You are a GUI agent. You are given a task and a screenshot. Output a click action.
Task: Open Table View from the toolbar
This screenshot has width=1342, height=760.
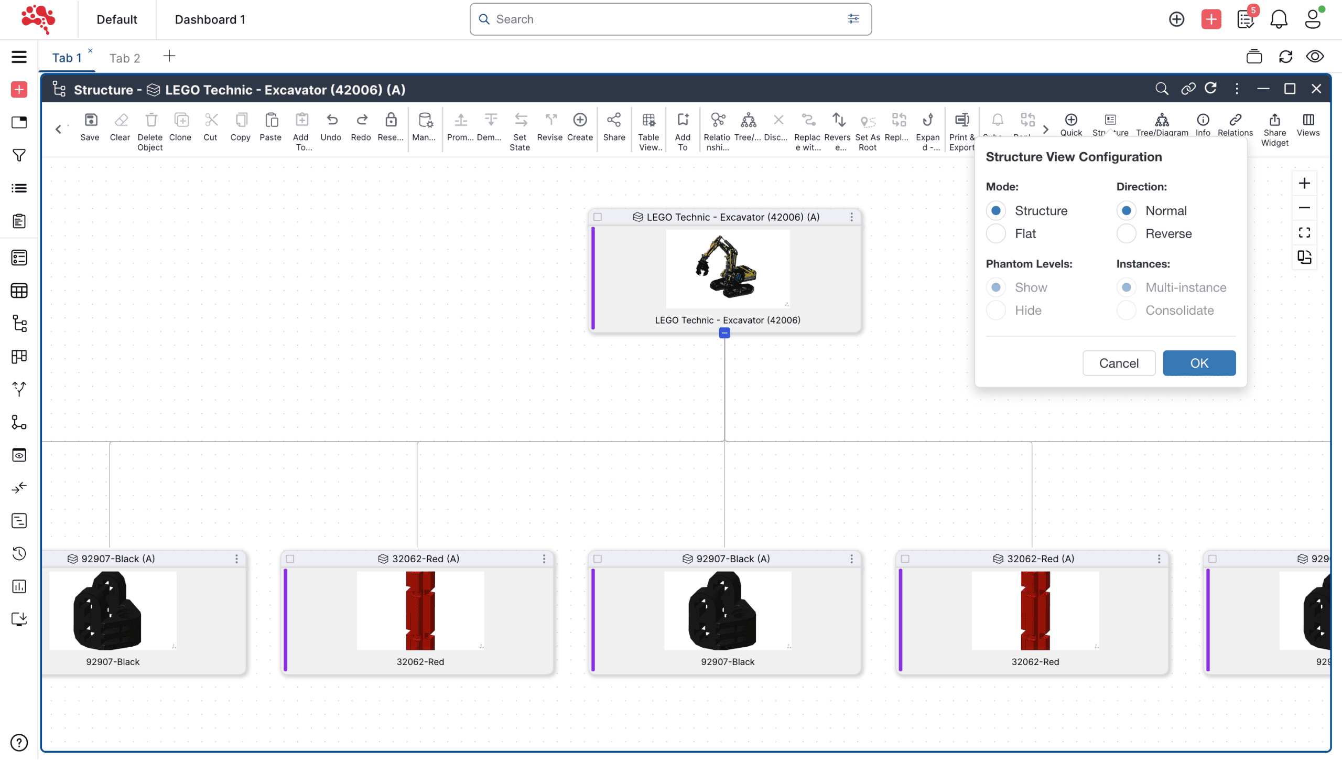[x=650, y=120]
